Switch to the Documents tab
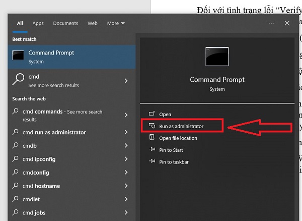 [65, 23]
